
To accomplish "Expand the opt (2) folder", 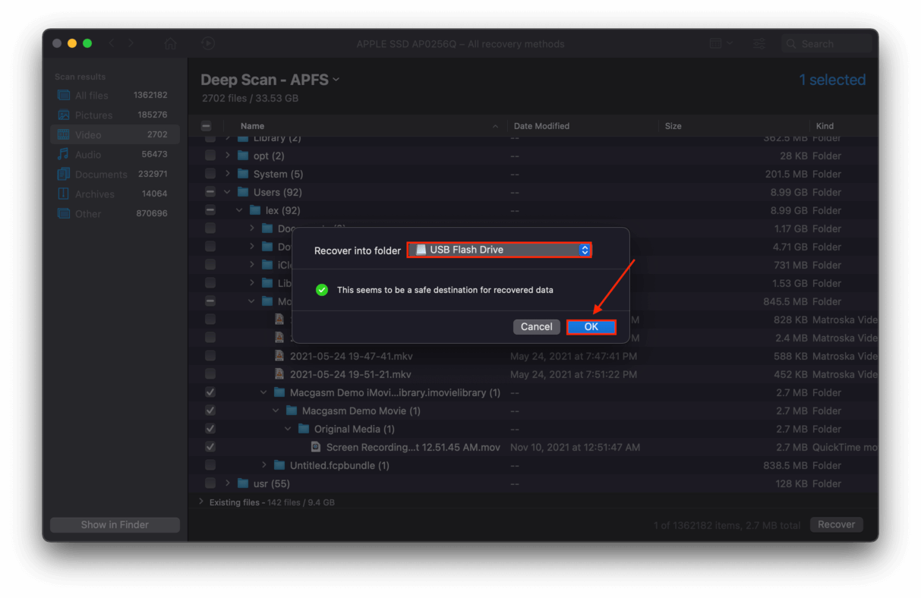I will pos(228,156).
